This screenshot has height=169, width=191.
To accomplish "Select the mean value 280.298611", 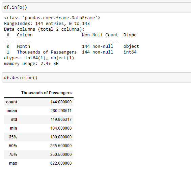I will point(61,111).
